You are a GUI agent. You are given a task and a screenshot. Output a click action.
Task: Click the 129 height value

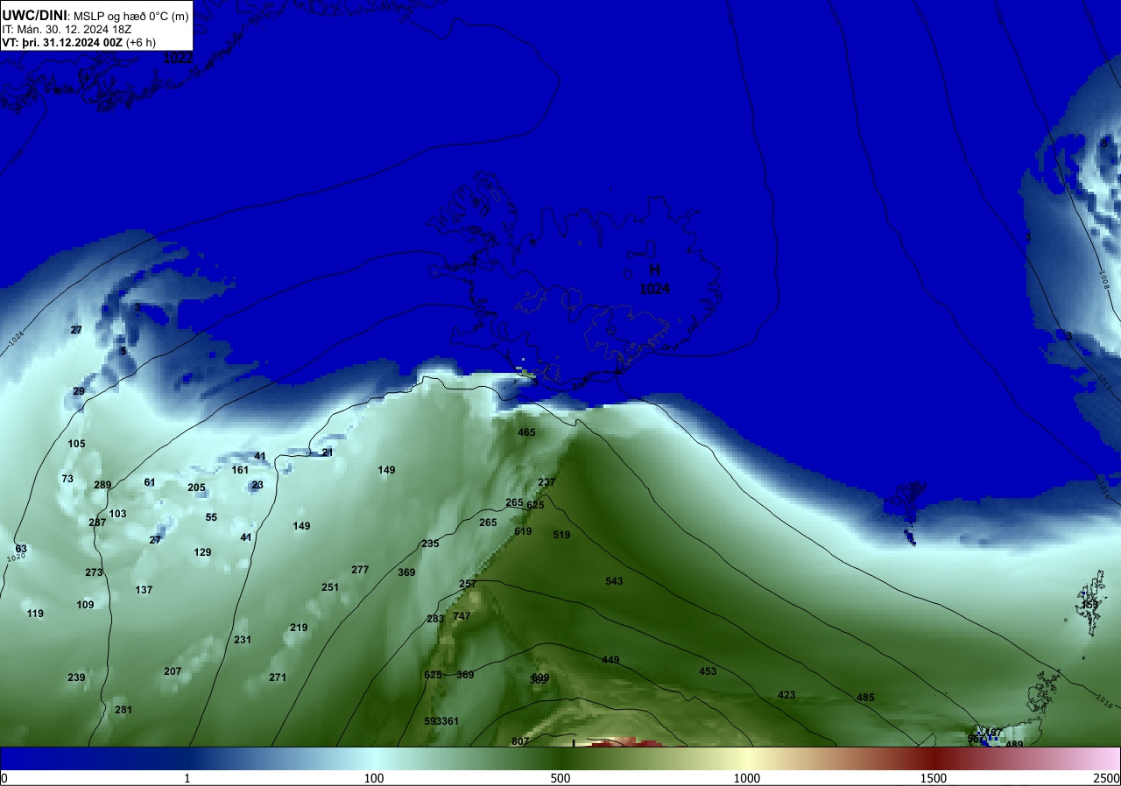pos(202,552)
